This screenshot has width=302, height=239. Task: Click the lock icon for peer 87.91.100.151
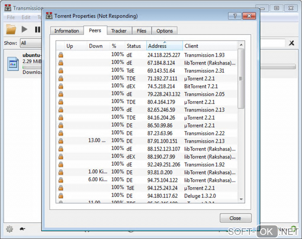click(x=61, y=141)
